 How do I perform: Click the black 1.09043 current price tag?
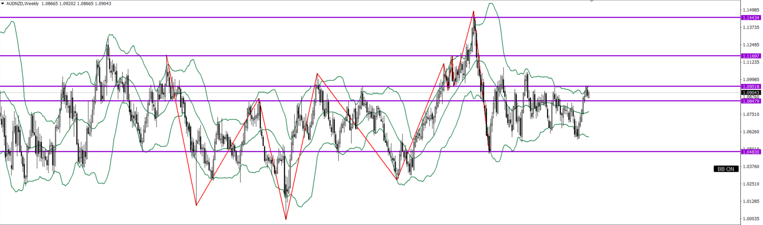pyautogui.click(x=751, y=93)
